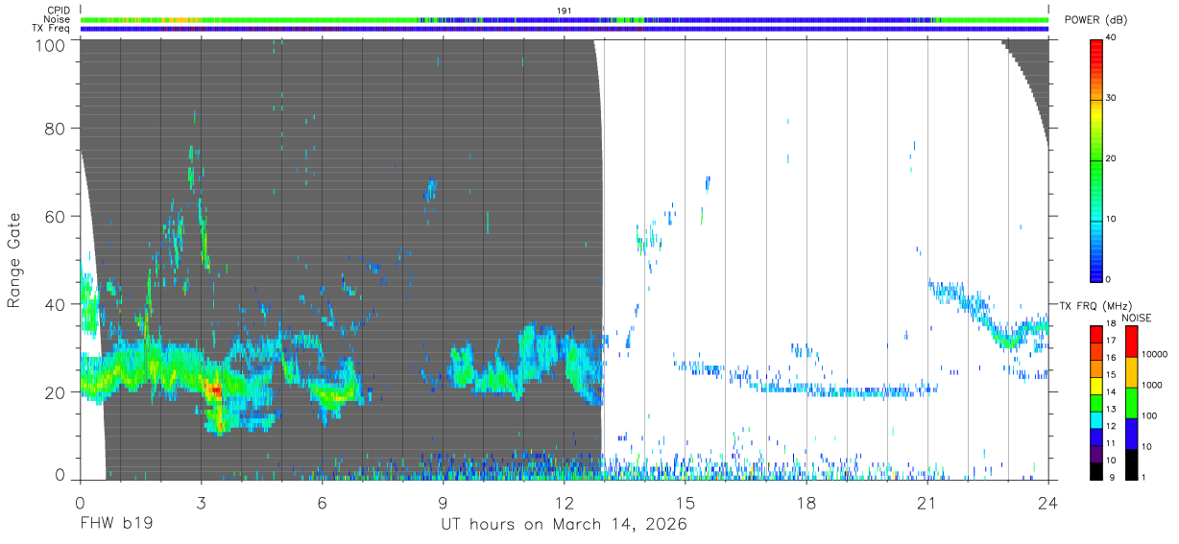Click the 6 hour tick on the UT axis

coord(322,504)
